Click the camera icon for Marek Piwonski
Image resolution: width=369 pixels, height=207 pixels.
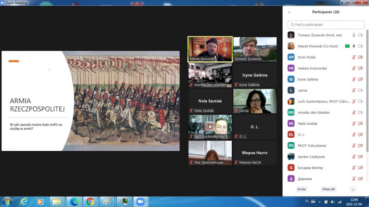pos(360,46)
